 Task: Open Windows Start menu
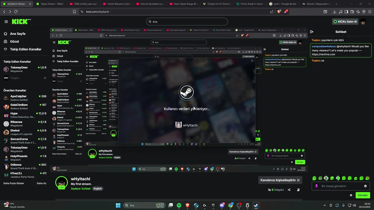118,205
